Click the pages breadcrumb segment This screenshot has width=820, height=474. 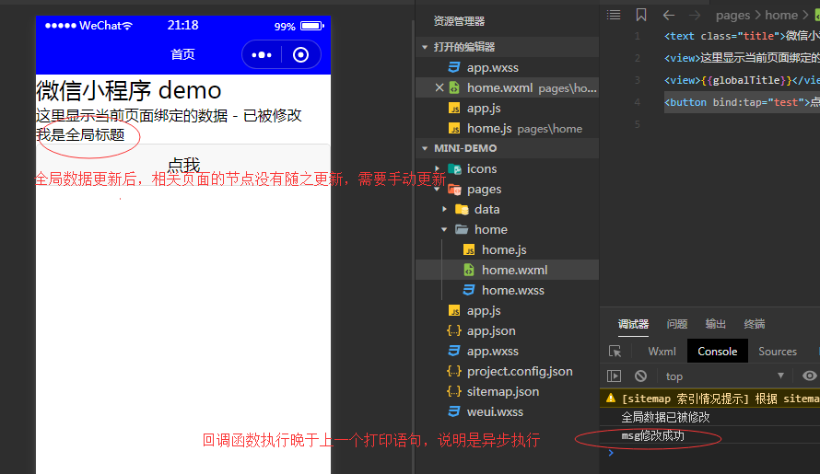pyautogui.click(x=732, y=15)
